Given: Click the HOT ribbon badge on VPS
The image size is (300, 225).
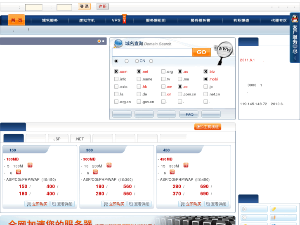Looking at the screenshot, I should tap(124, 19).
